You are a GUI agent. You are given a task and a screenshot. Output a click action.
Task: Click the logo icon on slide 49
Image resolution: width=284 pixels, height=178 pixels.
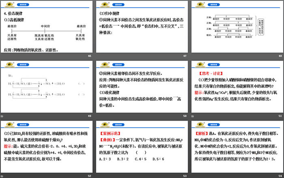(x=10, y=63)
